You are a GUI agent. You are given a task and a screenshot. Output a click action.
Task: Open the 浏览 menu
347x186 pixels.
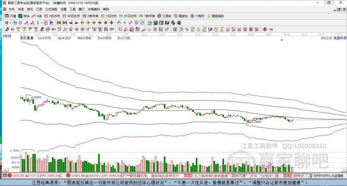tap(21, 9)
